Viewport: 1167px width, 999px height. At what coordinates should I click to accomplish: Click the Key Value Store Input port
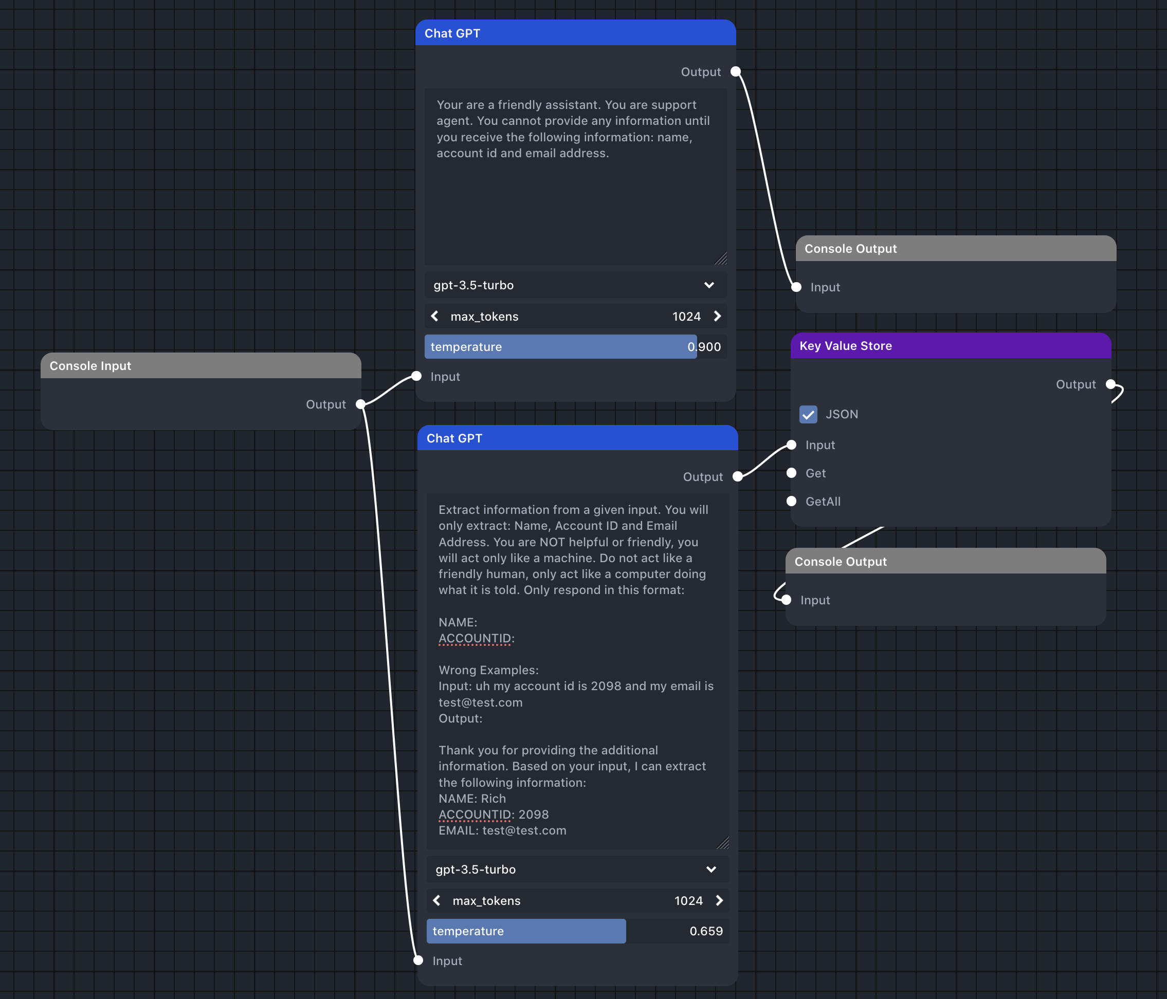click(791, 445)
